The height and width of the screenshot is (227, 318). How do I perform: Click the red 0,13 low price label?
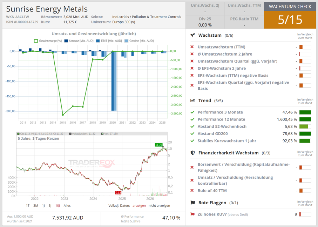click(118, 193)
